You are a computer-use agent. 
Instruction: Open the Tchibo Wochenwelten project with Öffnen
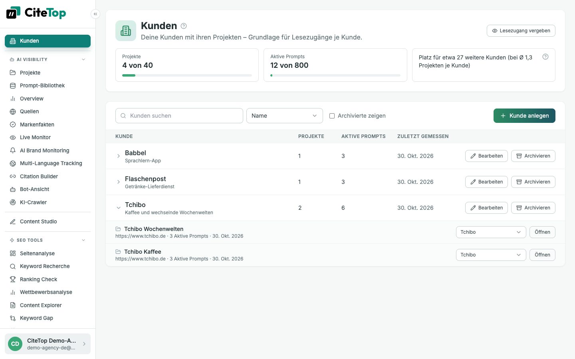(x=542, y=232)
